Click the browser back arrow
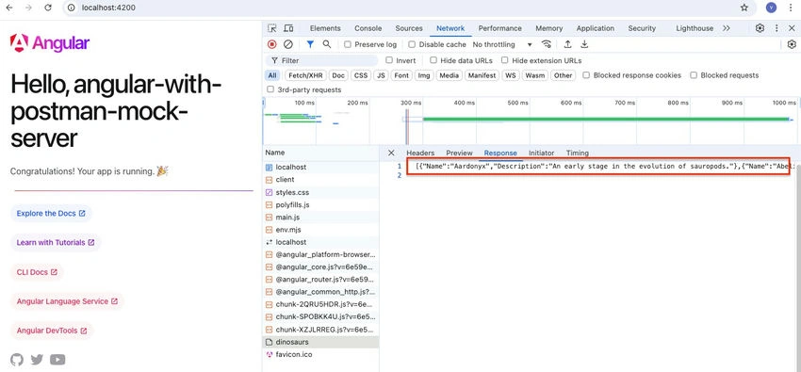 click(9, 8)
